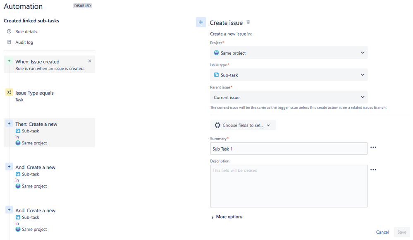Click the Save button
The image size is (413, 240).
tap(401, 232)
